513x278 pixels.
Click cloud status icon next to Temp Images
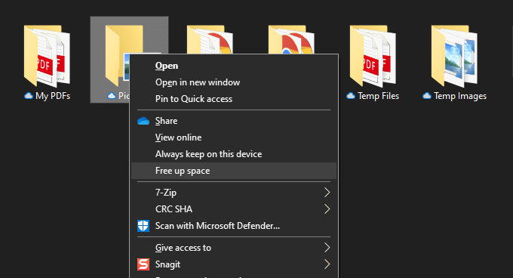pyautogui.click(x=427, y=96)
